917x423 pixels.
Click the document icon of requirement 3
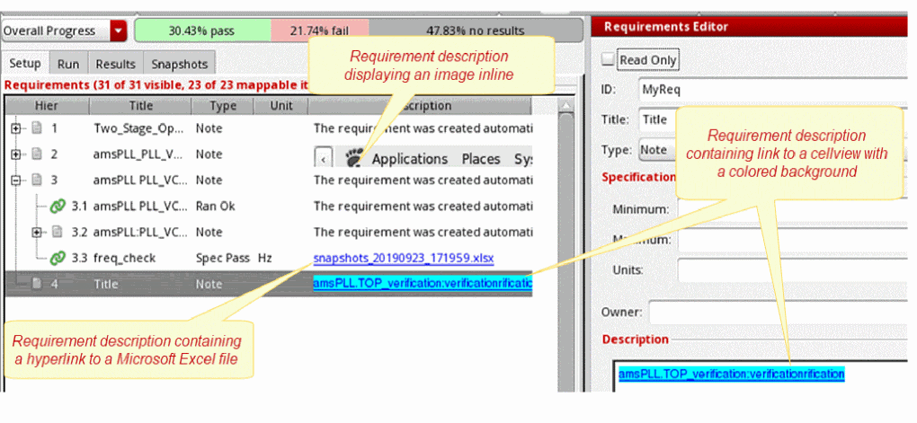pyautogui.click(x=36, y=180)
